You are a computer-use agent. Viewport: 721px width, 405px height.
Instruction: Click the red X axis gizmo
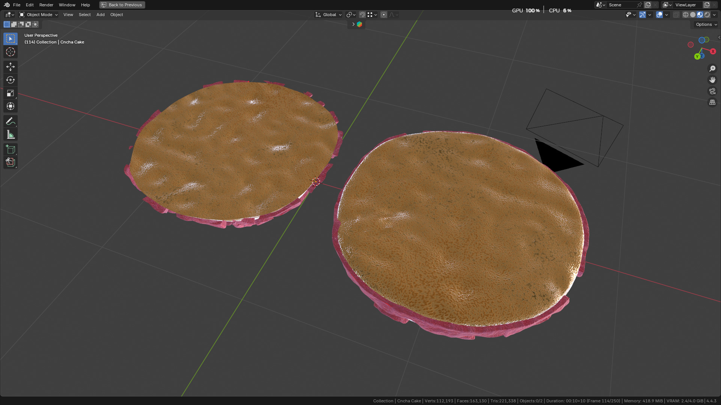(713, 51)
